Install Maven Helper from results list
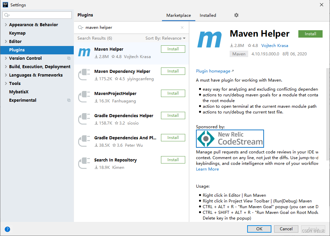Viewport: 330px width, 236px height. tap(173, 49)
